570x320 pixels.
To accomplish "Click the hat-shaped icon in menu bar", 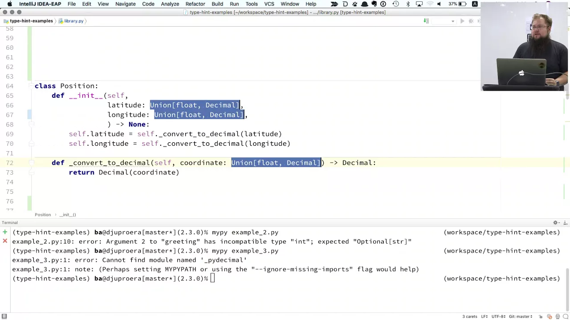I will pos(364,4).
